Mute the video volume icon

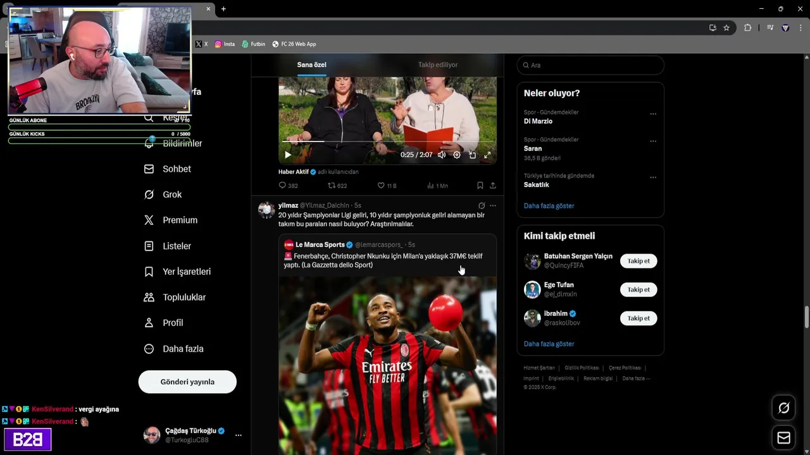[x=442, y=155]
